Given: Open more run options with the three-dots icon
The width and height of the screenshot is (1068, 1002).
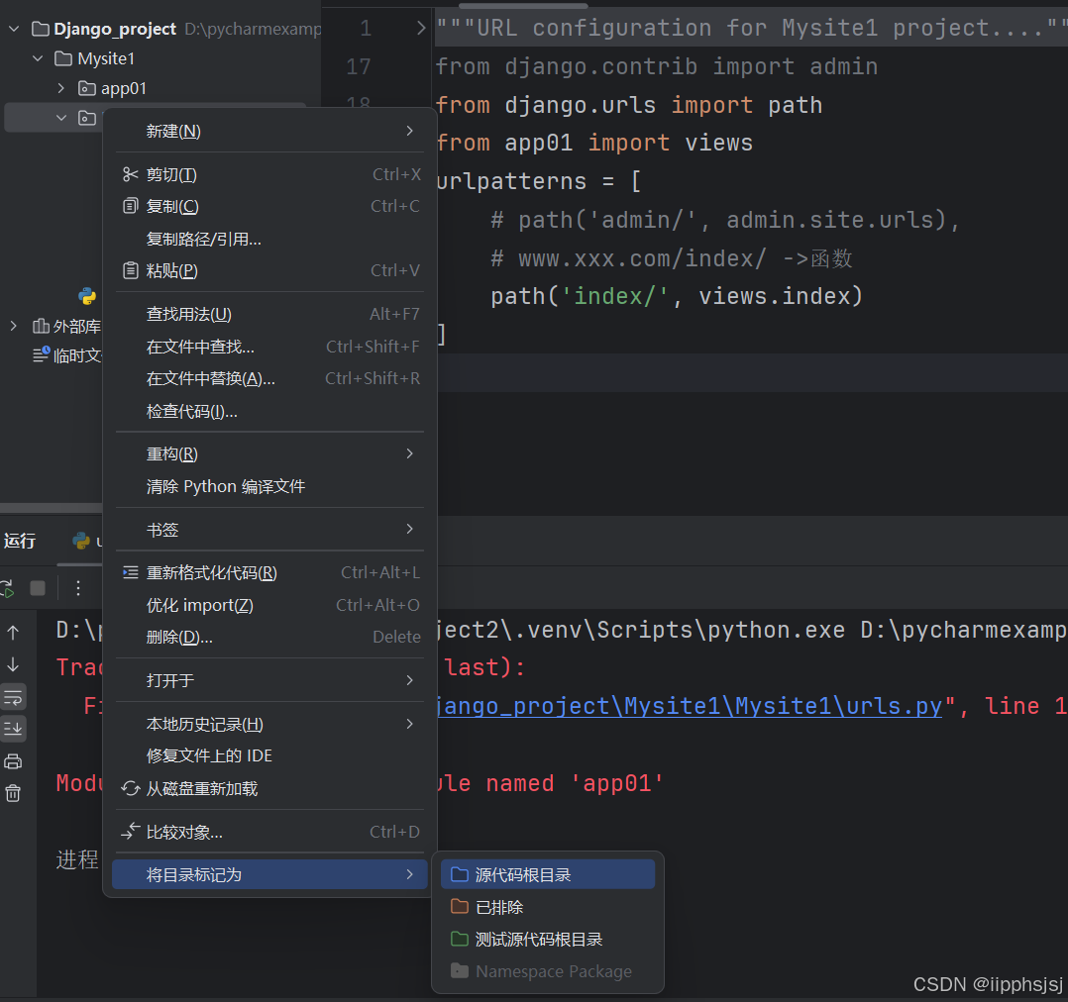Looking at the screenshot, I should [78, 587].
